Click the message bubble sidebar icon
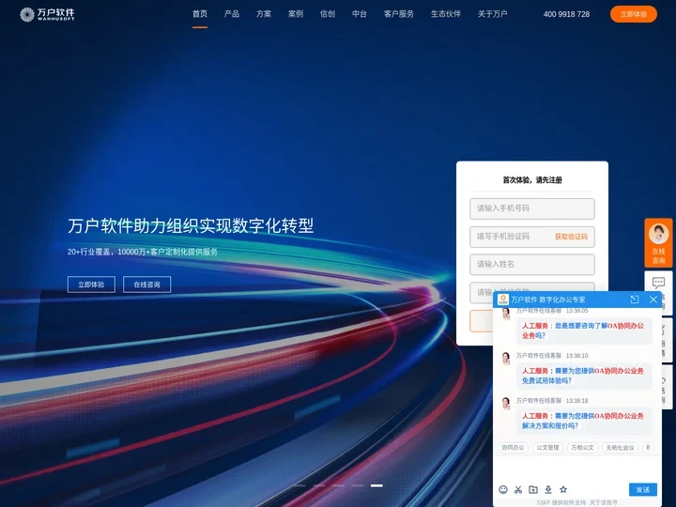Screen dimensions: 676x507 pyautogui.click(x=658, y=283)
